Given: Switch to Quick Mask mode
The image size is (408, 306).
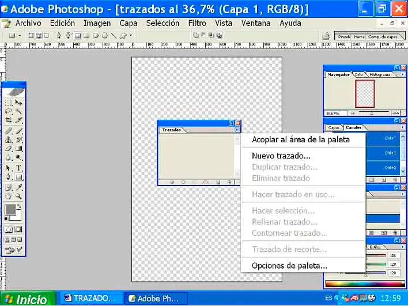Looking at the screenshot, I should 18,229.
